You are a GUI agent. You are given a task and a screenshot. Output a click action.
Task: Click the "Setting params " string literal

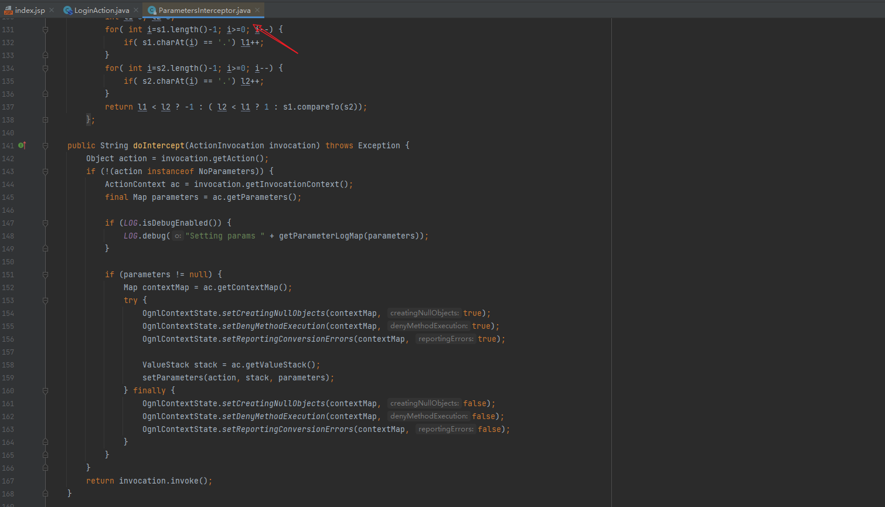pyautogui.click(x=225, y=236)
